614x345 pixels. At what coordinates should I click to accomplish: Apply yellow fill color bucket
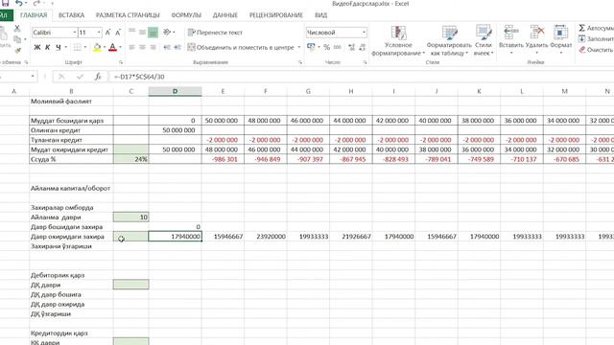tap(97, 47)
